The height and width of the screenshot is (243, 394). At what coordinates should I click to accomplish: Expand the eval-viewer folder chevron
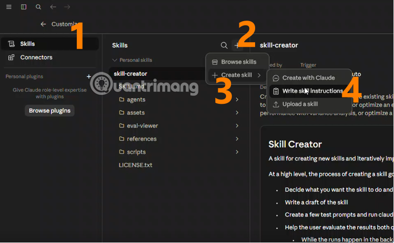click(x=237, y=125)
